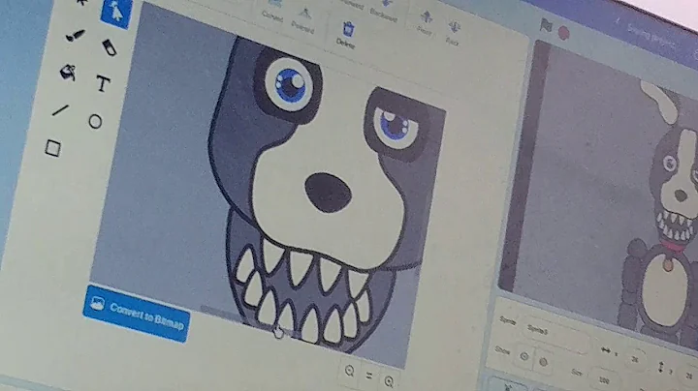Edit the sprite x position field
This screenshot has width=698, height=391.
coord(636,359)
